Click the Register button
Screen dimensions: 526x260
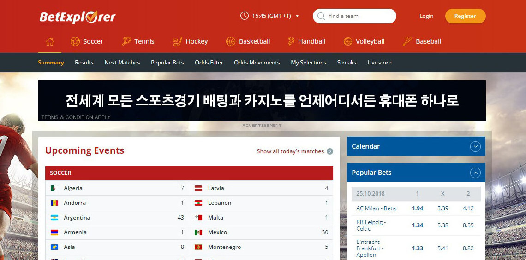tap(465, 16)
